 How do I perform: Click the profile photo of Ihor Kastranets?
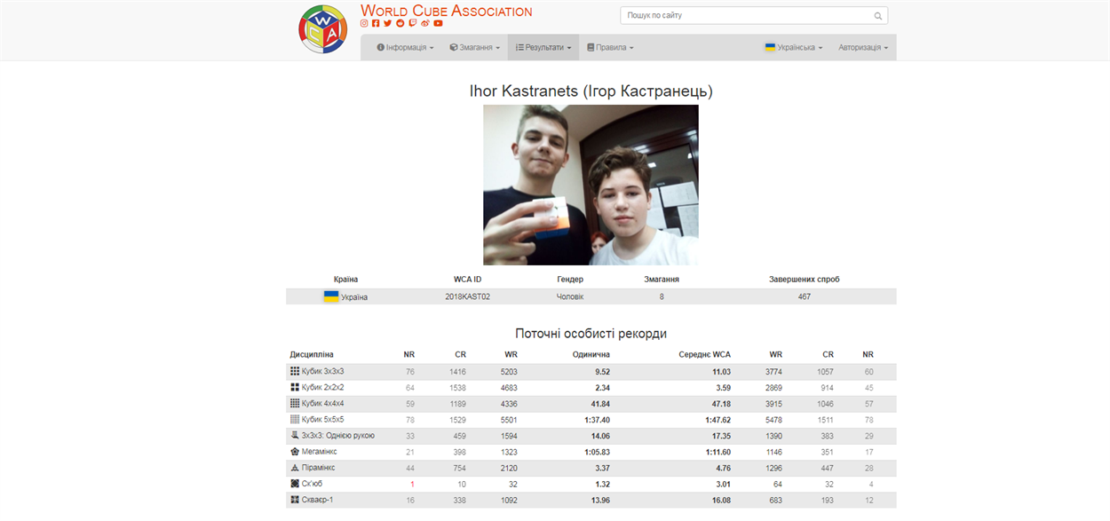pyautogui.click(x=591, y=185)
